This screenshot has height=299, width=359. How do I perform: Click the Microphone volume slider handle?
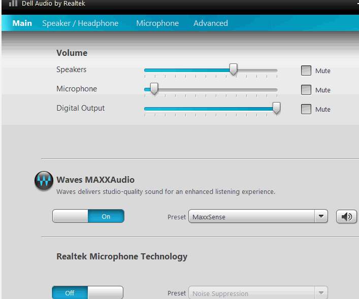[154, 89]
